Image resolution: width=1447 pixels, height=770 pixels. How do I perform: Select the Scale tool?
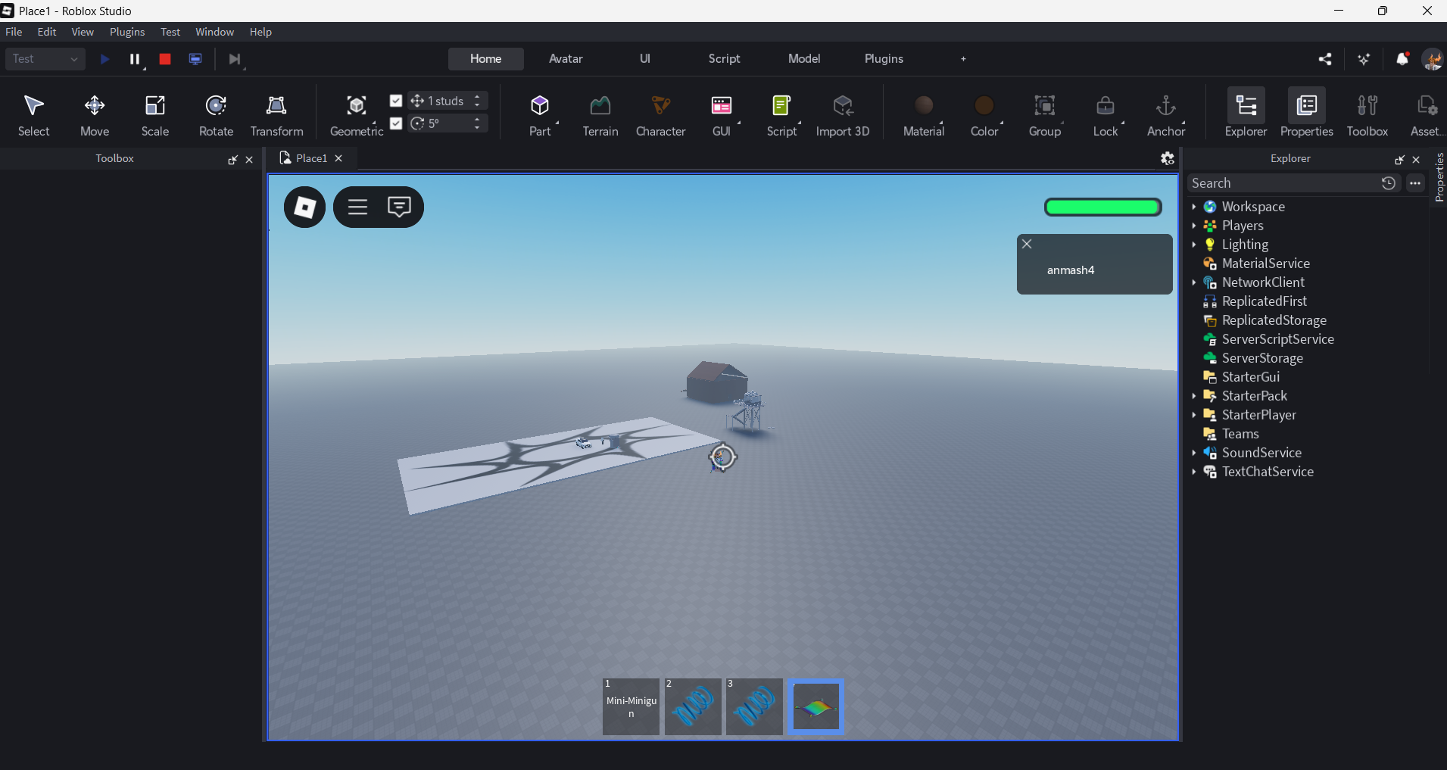[x=155, y=114]
